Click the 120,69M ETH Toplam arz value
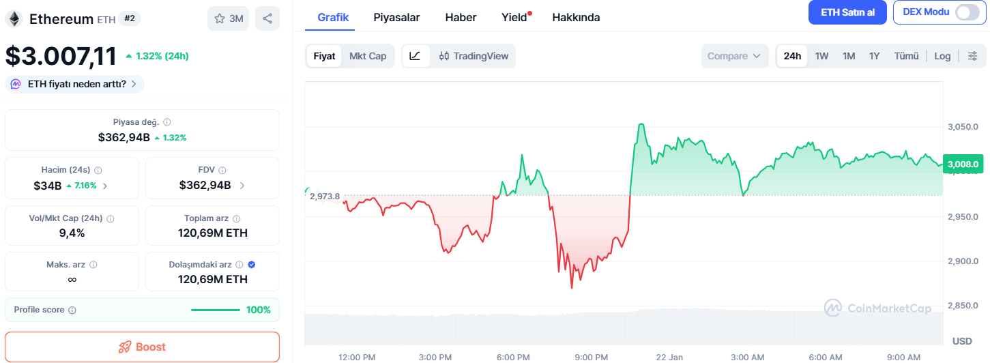Screen dimensions: 990x363 click(x=212, y=233)
